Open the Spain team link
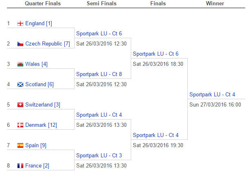Image resolution: width=246 pixels, height=174 pixels. coord(32,146)
